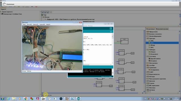The image size is (181, 101).
Task: Click the Amcap webcam taskbar icon
Action: pyautogui.click(x=43, y=99)
